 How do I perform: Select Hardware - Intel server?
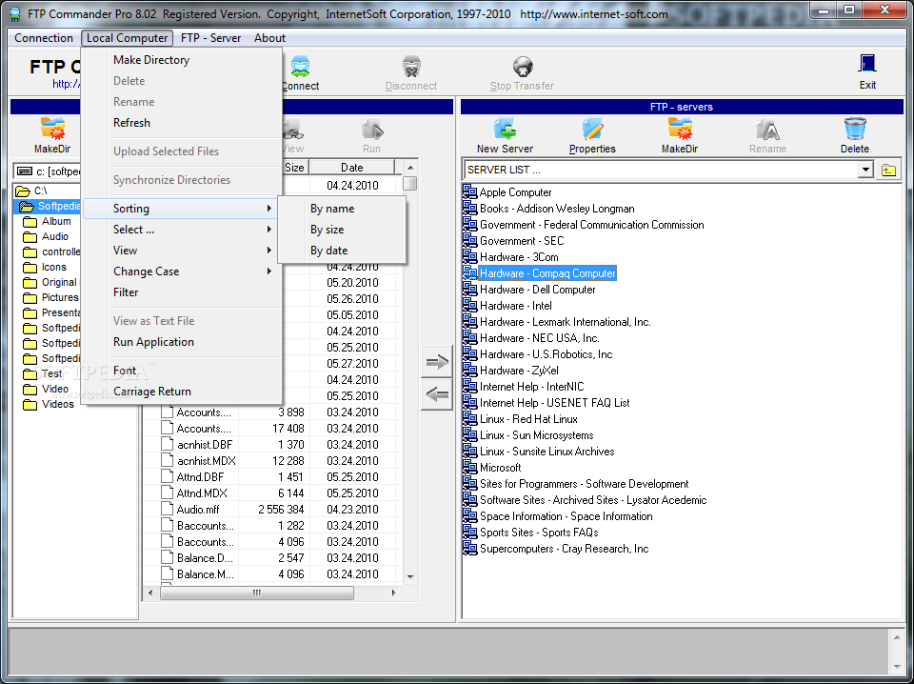(516, 305)
